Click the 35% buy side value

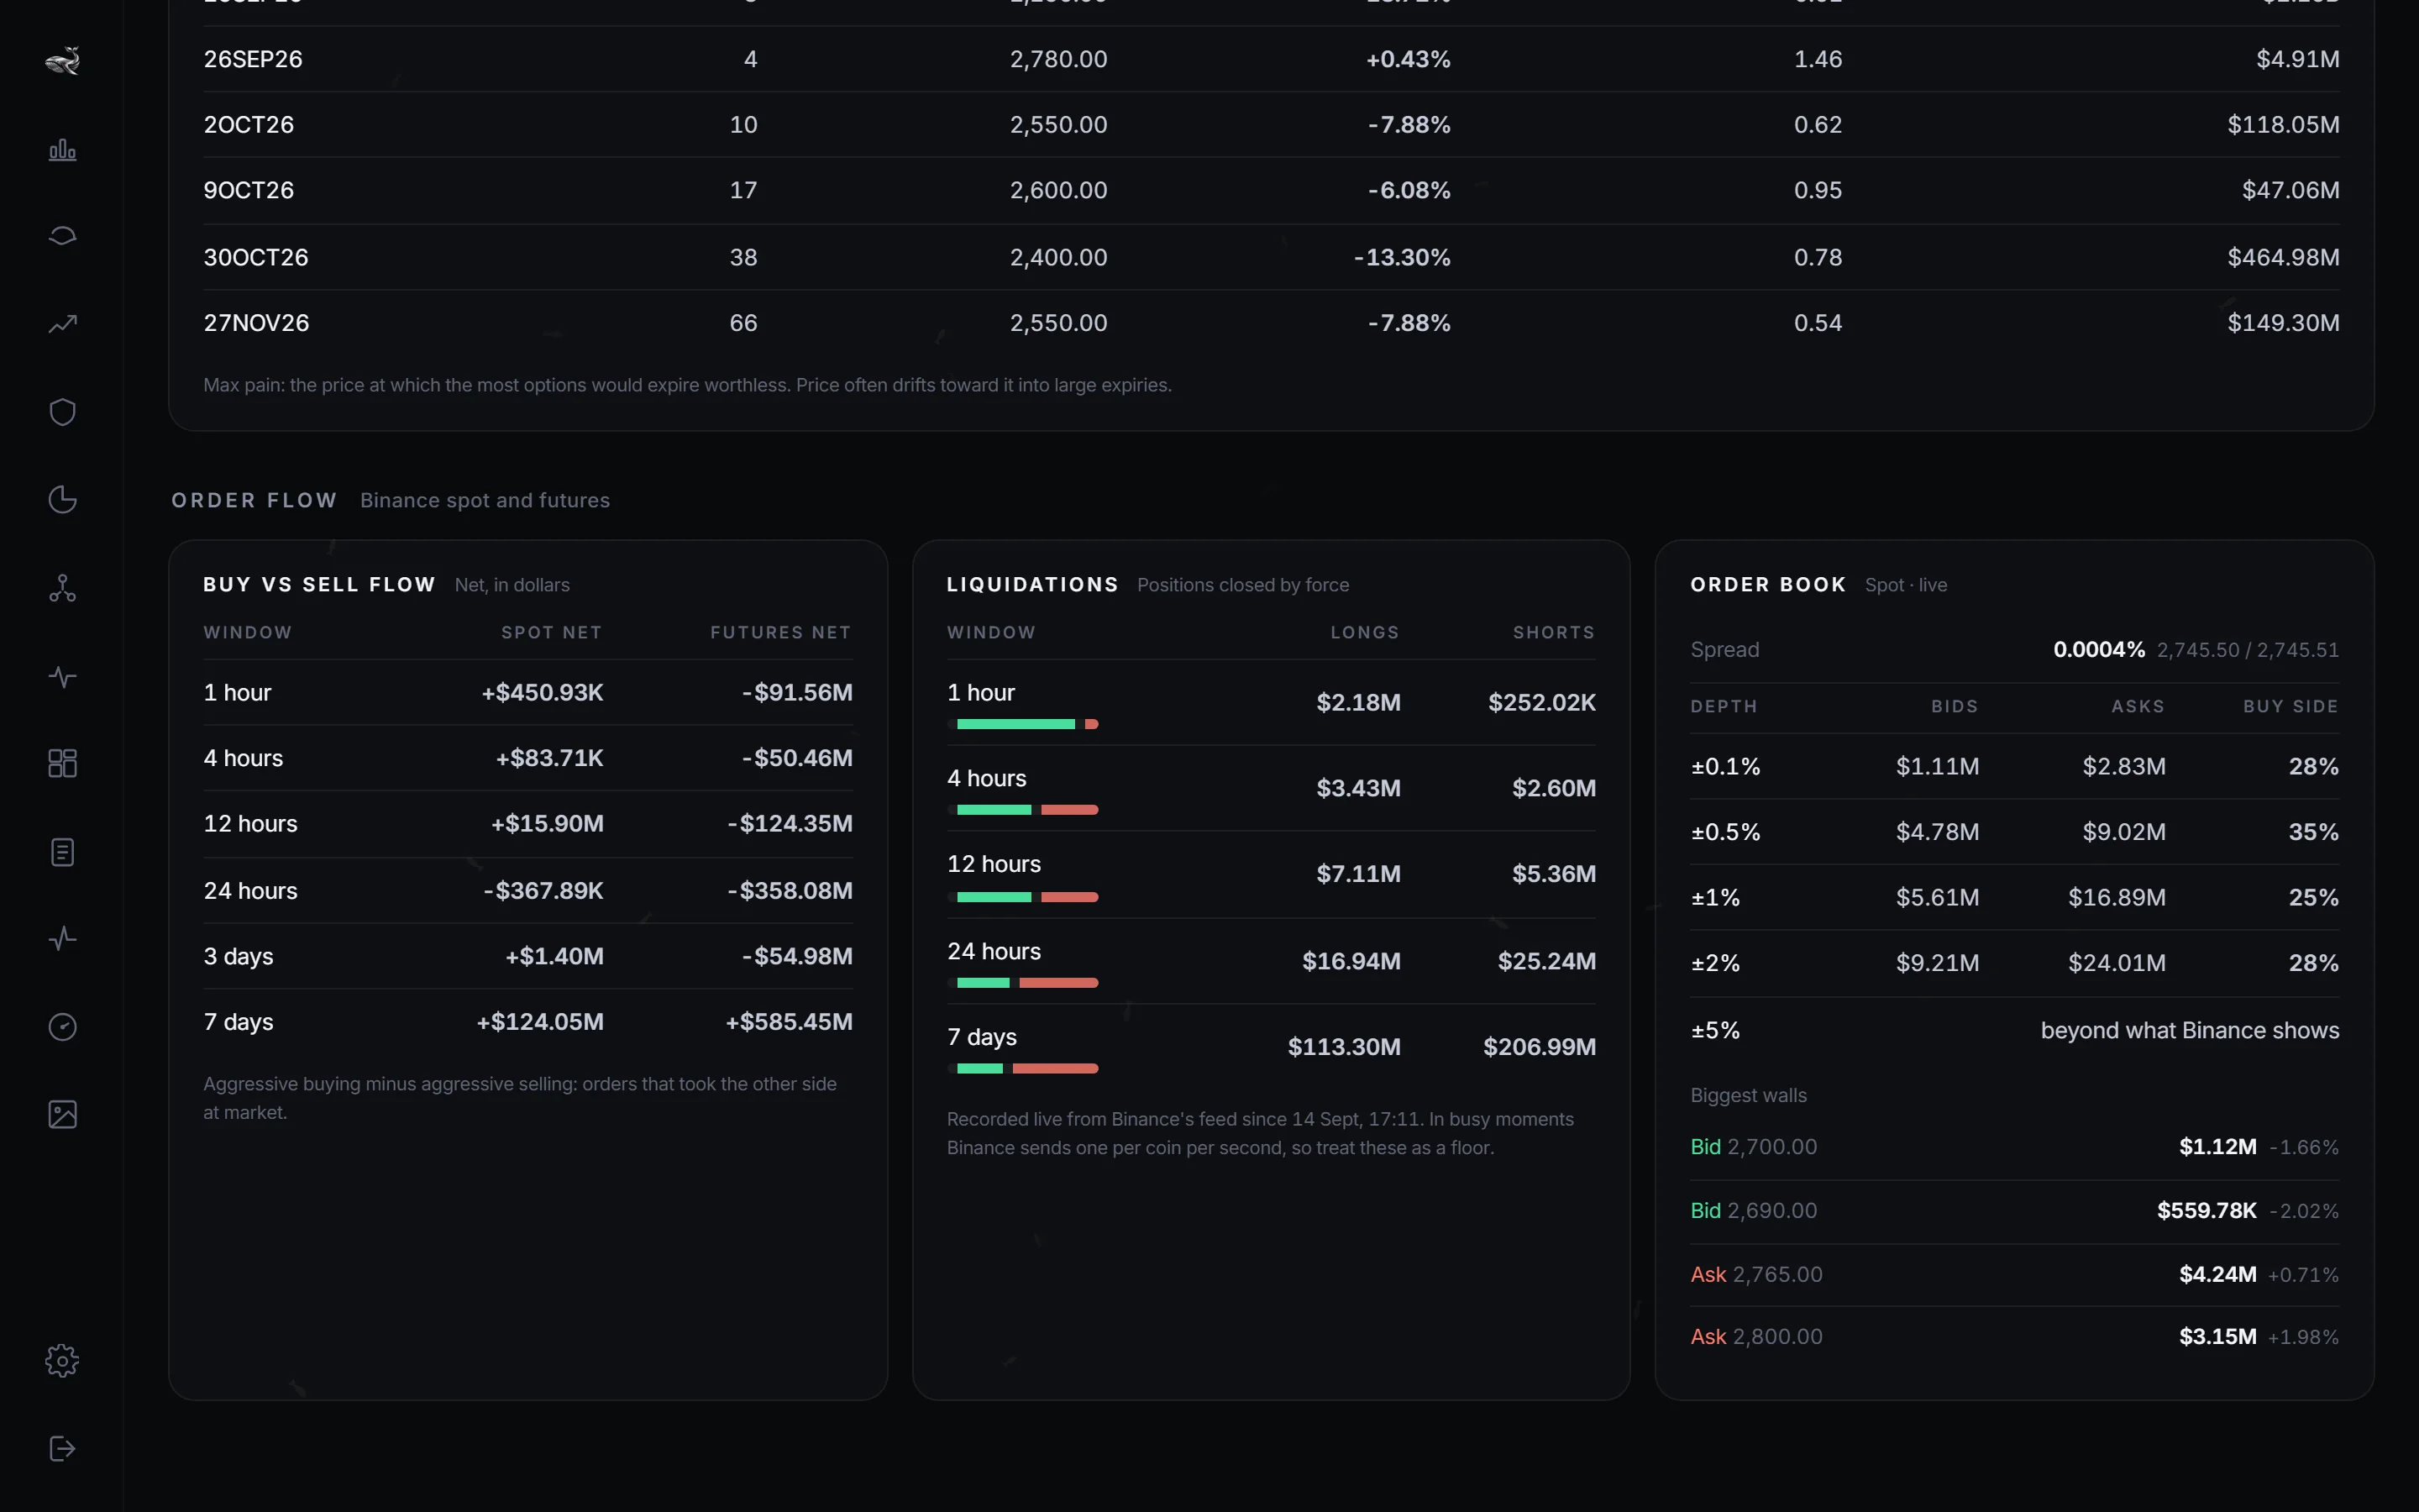[x=2313, y=832]
